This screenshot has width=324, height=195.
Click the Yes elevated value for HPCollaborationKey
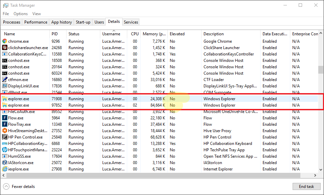pyautogui.click(x=172, y=144)
